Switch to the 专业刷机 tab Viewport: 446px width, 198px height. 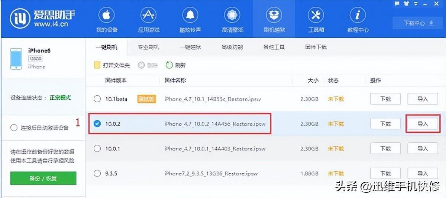[149, 47]
